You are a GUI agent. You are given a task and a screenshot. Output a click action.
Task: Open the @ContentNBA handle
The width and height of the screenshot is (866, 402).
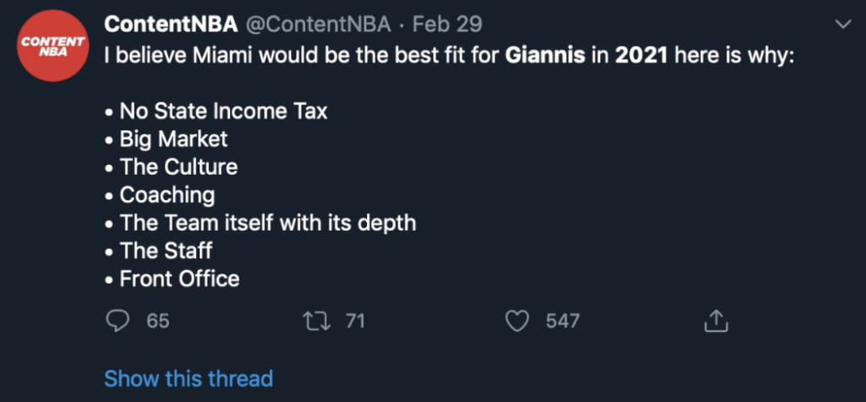[317, 24]
